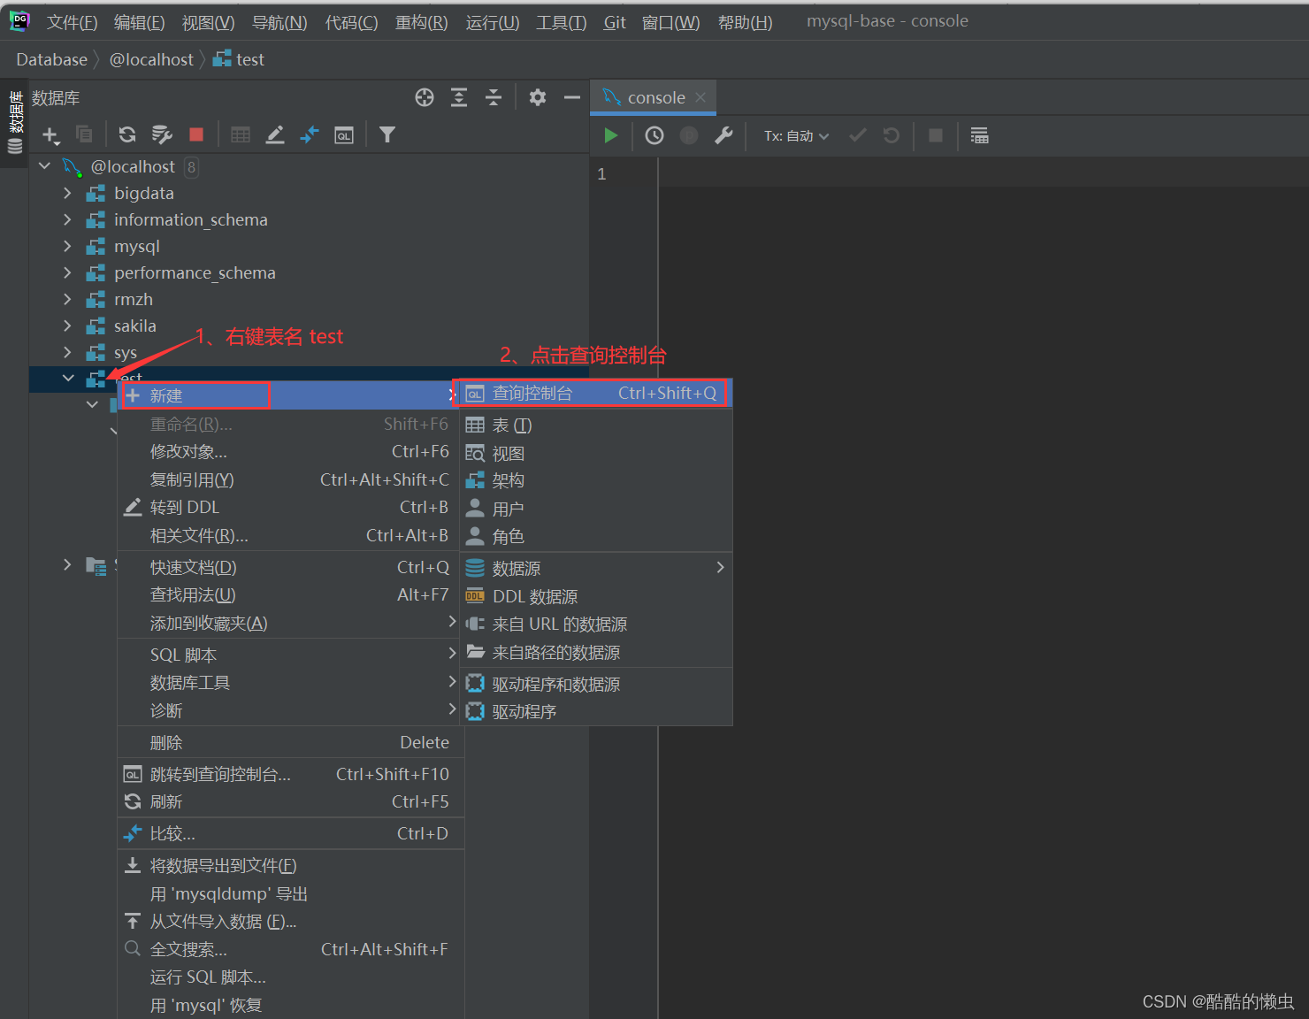This screenshot has width=1309, height=1019.
Task: Click 删除 in the context menu
Action: pyautogui.click(x=291, y=743)
